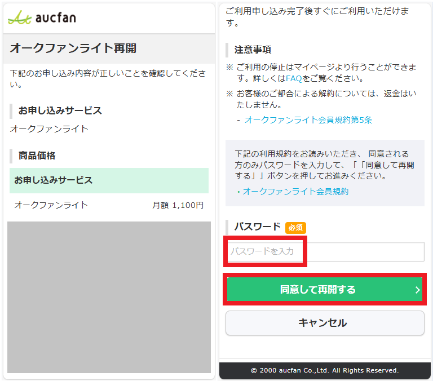This screenshot has width=433, height=381.
Task: Select オークファンライト in the price row
Action: click(51, 205)
